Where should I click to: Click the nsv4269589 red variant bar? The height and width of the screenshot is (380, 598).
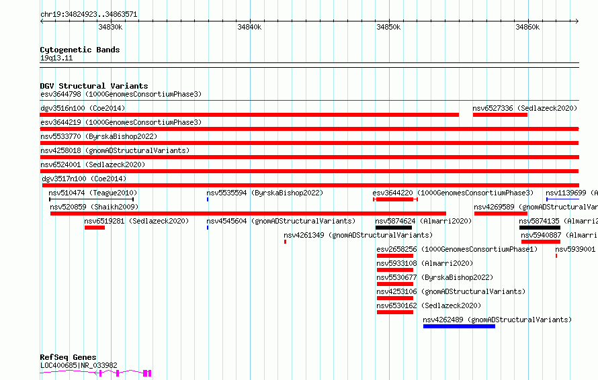point(501,213)
